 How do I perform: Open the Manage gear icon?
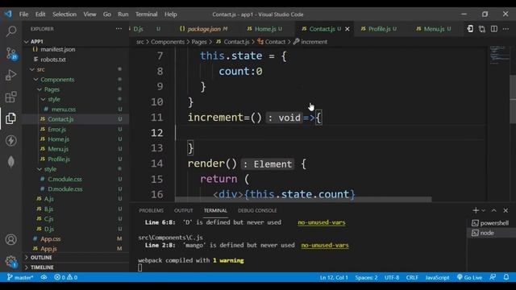pyautogui.click(x=11, y=262)
